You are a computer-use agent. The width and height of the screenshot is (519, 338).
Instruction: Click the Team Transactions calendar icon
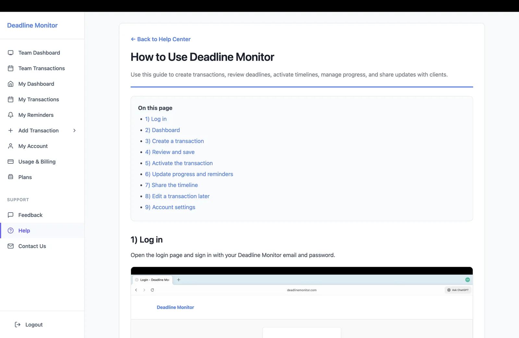point(11,68)
